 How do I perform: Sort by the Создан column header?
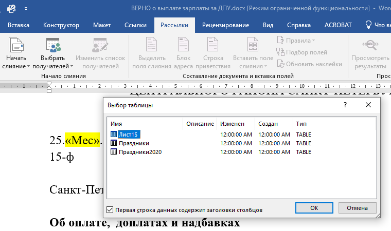point(274,124)
